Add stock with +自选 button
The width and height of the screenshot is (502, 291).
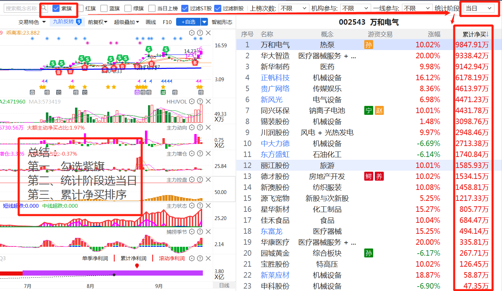coord(188,22)
